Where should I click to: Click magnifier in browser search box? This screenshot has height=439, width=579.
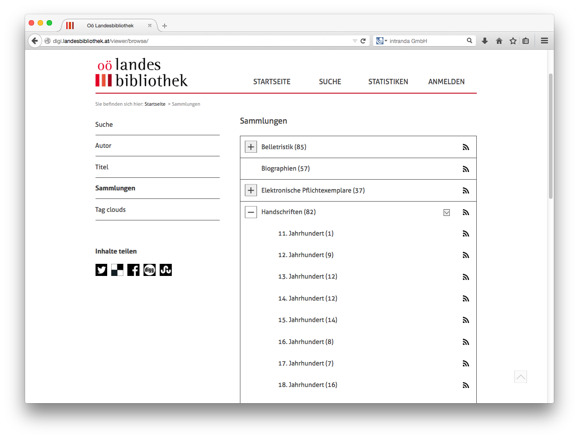point(469,40)
